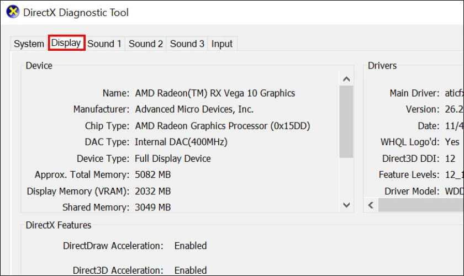
Task: Select the 5082 MB total memory value
Action: click(152, 174)
